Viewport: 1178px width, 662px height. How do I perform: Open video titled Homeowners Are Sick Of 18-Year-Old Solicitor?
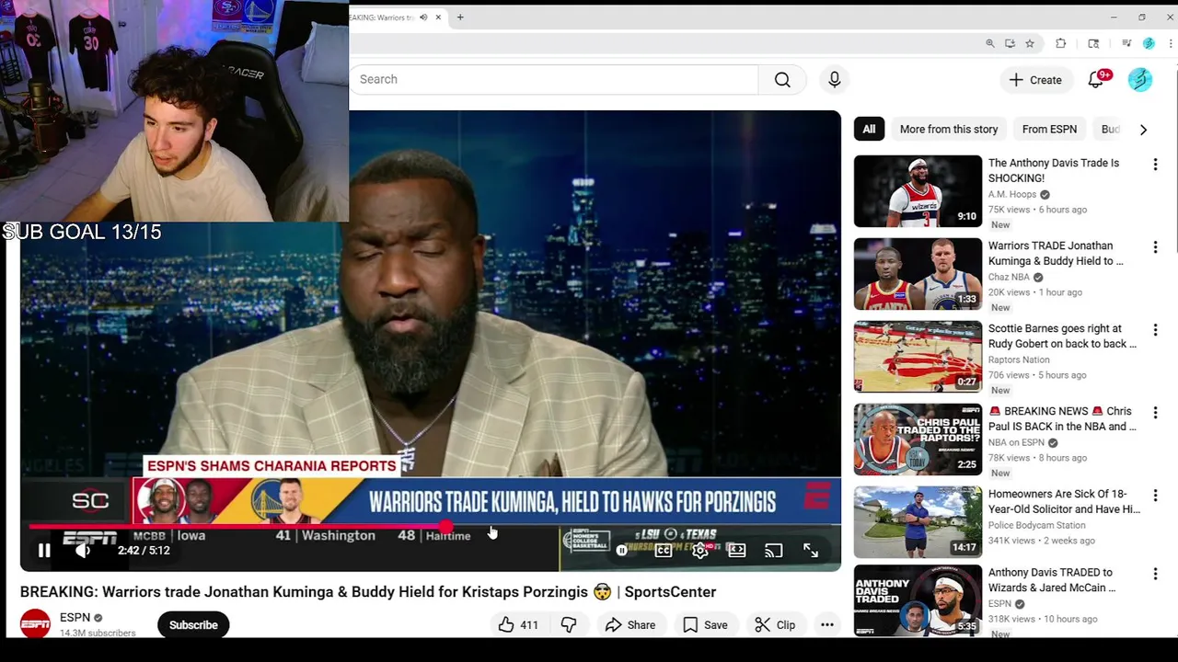(1064, 501)
